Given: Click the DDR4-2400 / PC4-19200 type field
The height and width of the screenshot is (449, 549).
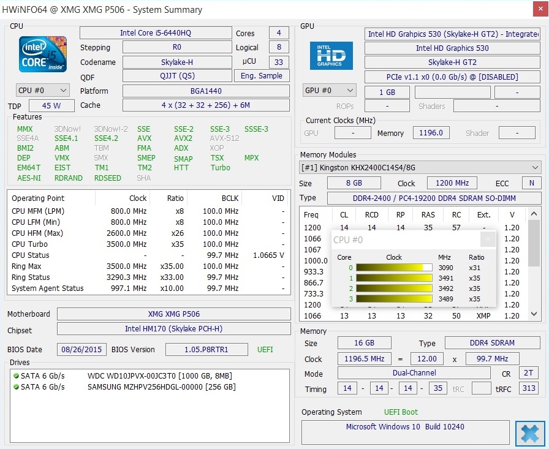Looking at the screenshot, I should coord(434,198).
